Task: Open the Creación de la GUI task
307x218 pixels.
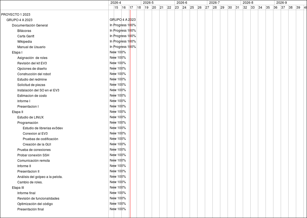Action: 37,144
